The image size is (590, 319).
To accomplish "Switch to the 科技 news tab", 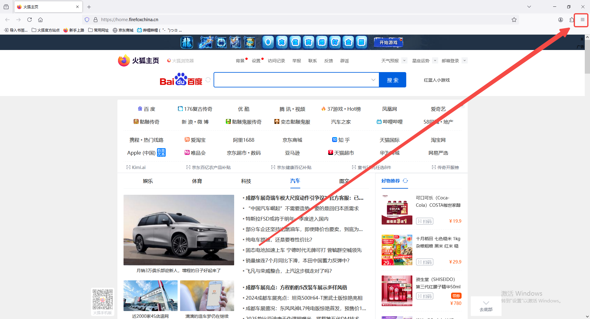I will pos(246,181).
